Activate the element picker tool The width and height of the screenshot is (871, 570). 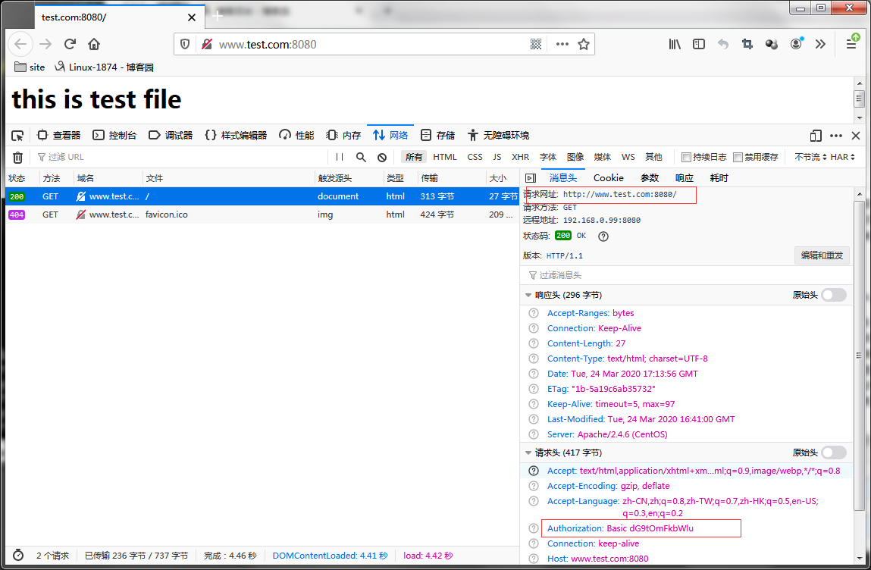[x=17, y=136]
